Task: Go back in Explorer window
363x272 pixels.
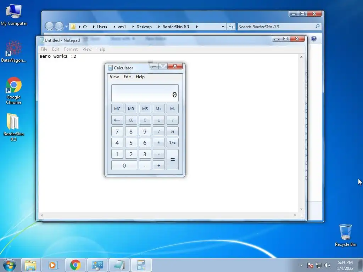Action: [49, 26]
